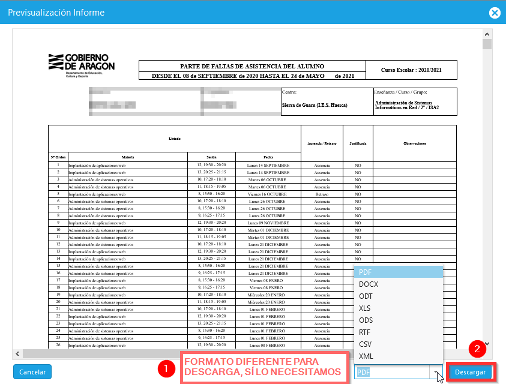Click the report title "PARTE DE FALTAS DE ASISTENCIA DEL ALUMNO"
This screenshot has height=384, width=506.
click(x=252, y=66)
